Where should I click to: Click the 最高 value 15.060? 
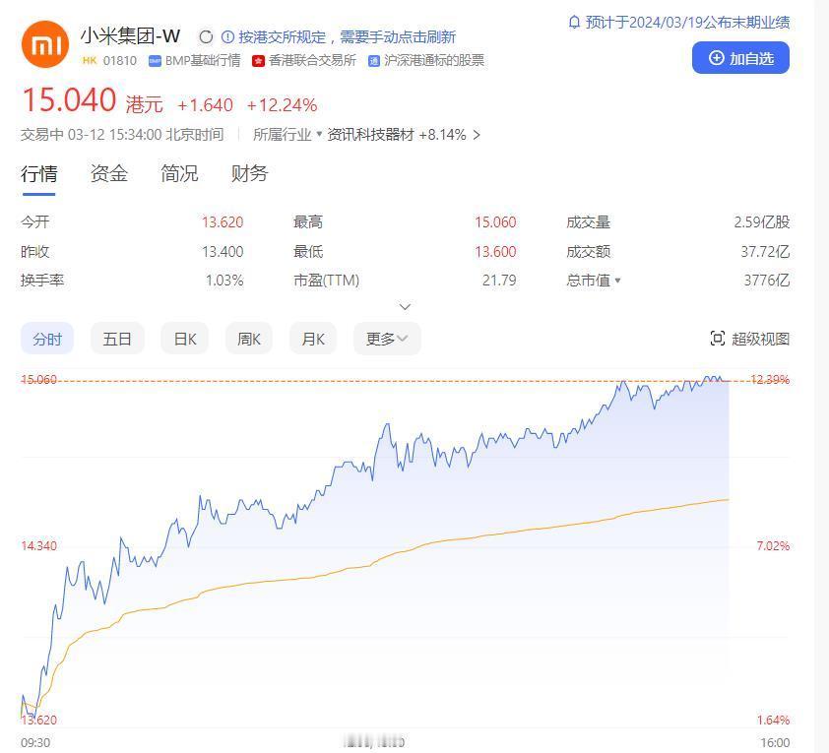pyautogui.click(x=495, y=221)
